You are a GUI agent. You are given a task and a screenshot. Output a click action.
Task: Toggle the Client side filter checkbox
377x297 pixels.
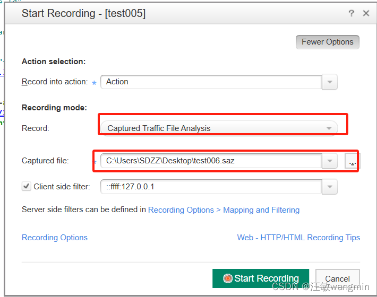[x=27, y=186]
